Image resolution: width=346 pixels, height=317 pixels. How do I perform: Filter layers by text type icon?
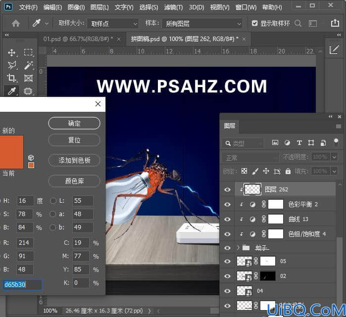click(x=299, y=142)
